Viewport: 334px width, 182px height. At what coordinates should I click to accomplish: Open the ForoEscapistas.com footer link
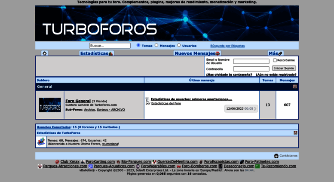pos(221,162)
